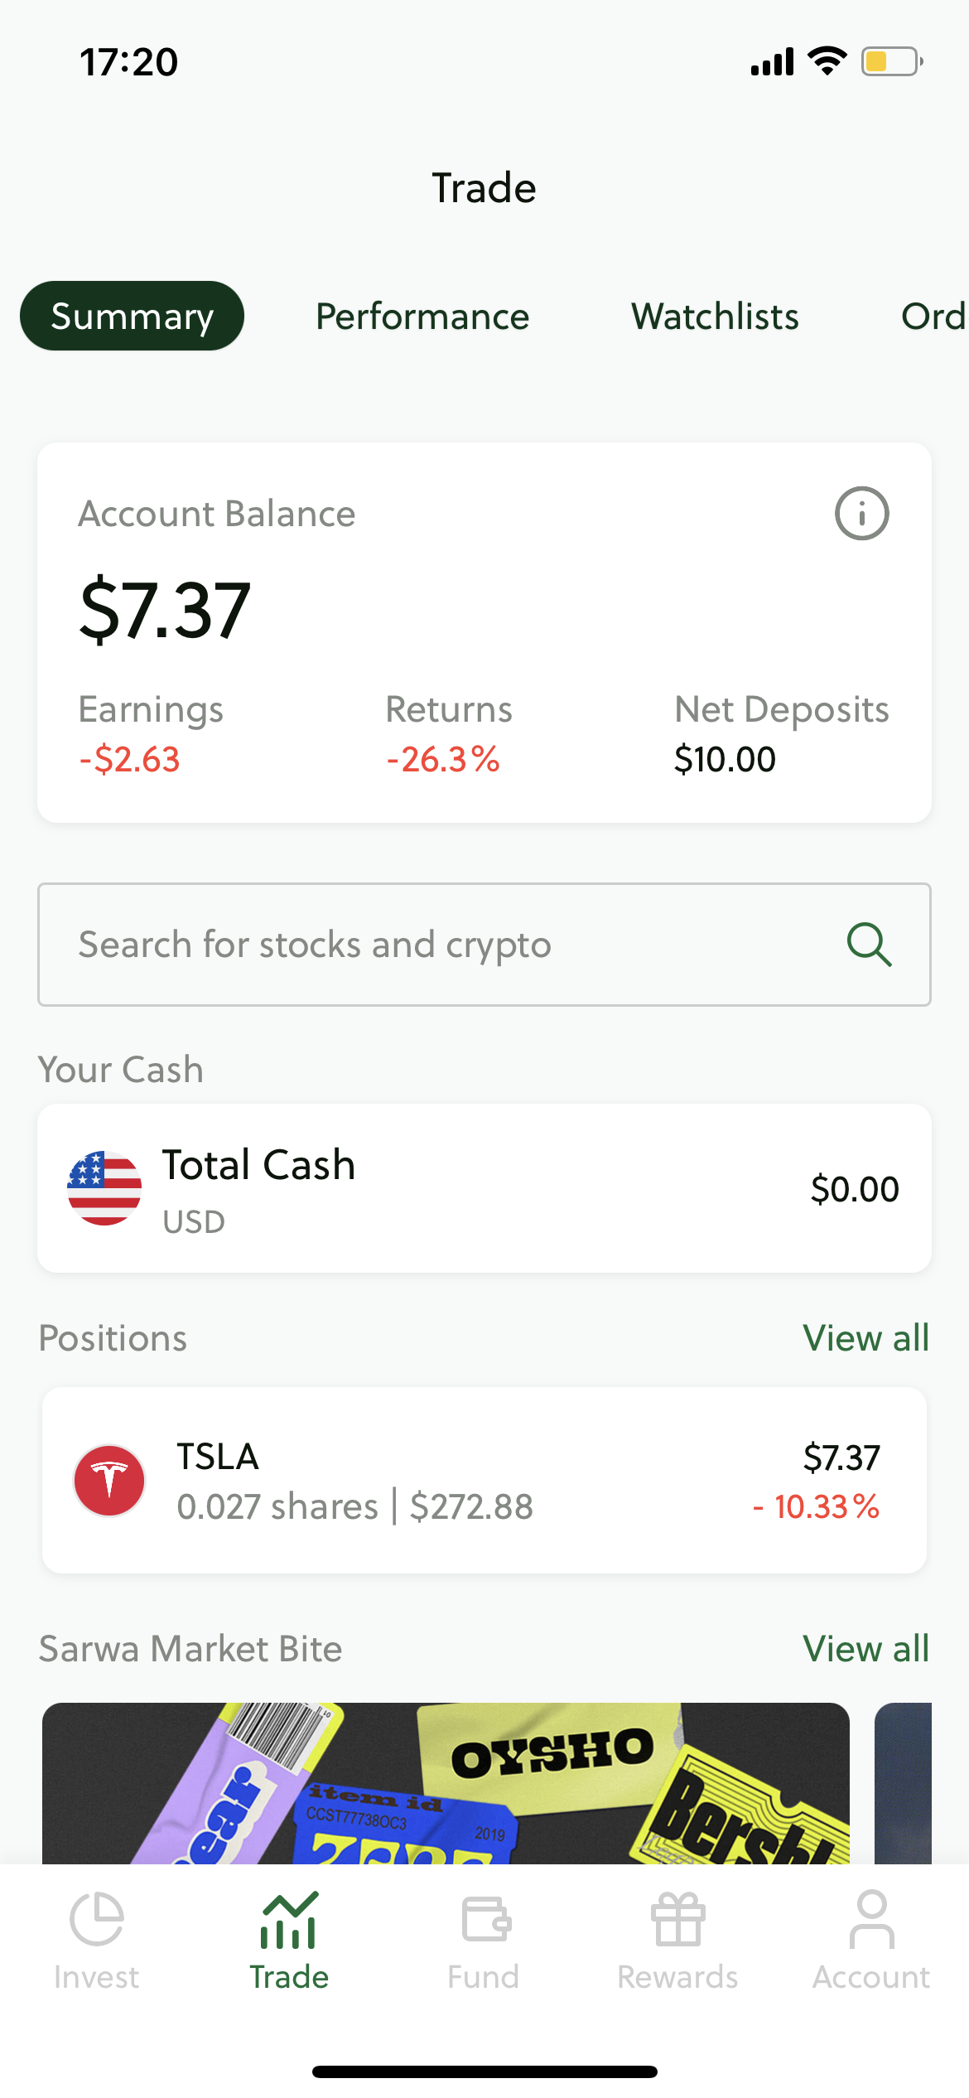Focus the stocks and crypto search field

point(485,945)
